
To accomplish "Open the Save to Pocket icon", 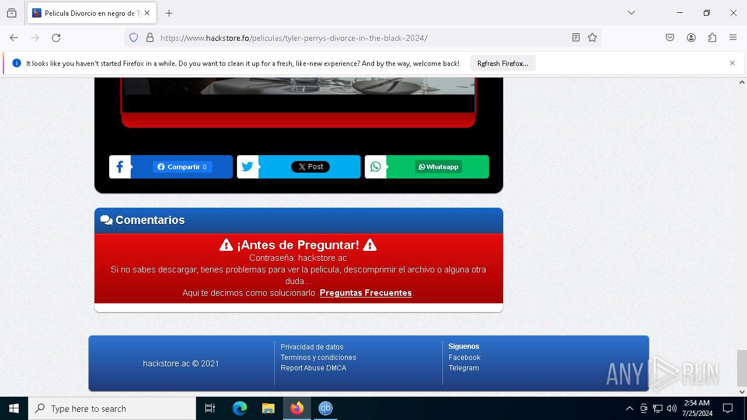I will tap(670, 37).
